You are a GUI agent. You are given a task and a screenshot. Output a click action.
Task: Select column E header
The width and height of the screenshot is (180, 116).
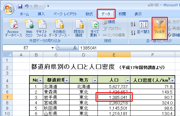pos(114,55)
